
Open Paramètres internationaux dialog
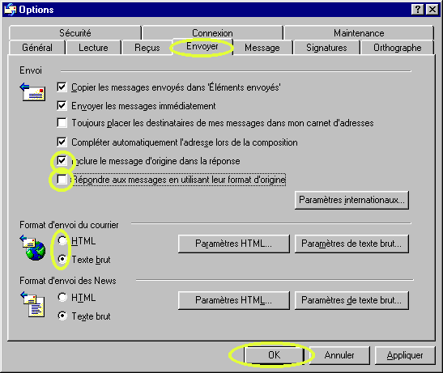351,200
